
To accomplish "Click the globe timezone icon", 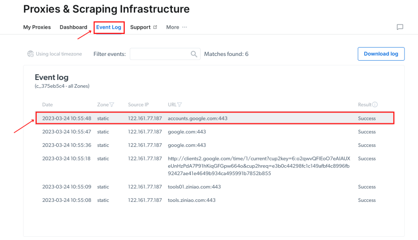I will [30, 54].
